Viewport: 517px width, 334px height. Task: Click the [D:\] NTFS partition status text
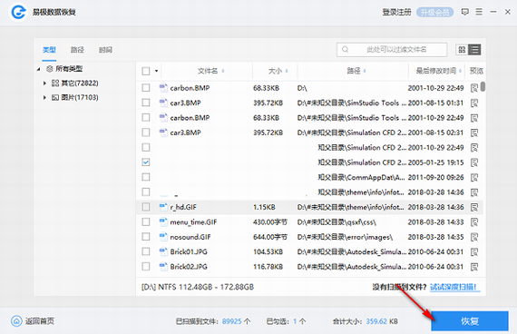198,287
